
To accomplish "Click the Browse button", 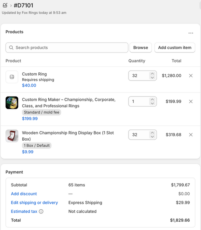I will click(x=140, y=48).
